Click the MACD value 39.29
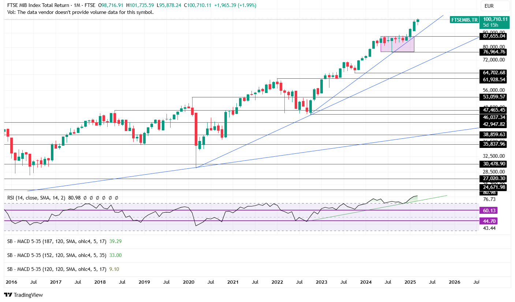This screenshot has width=515, height=302. (115, 242)
